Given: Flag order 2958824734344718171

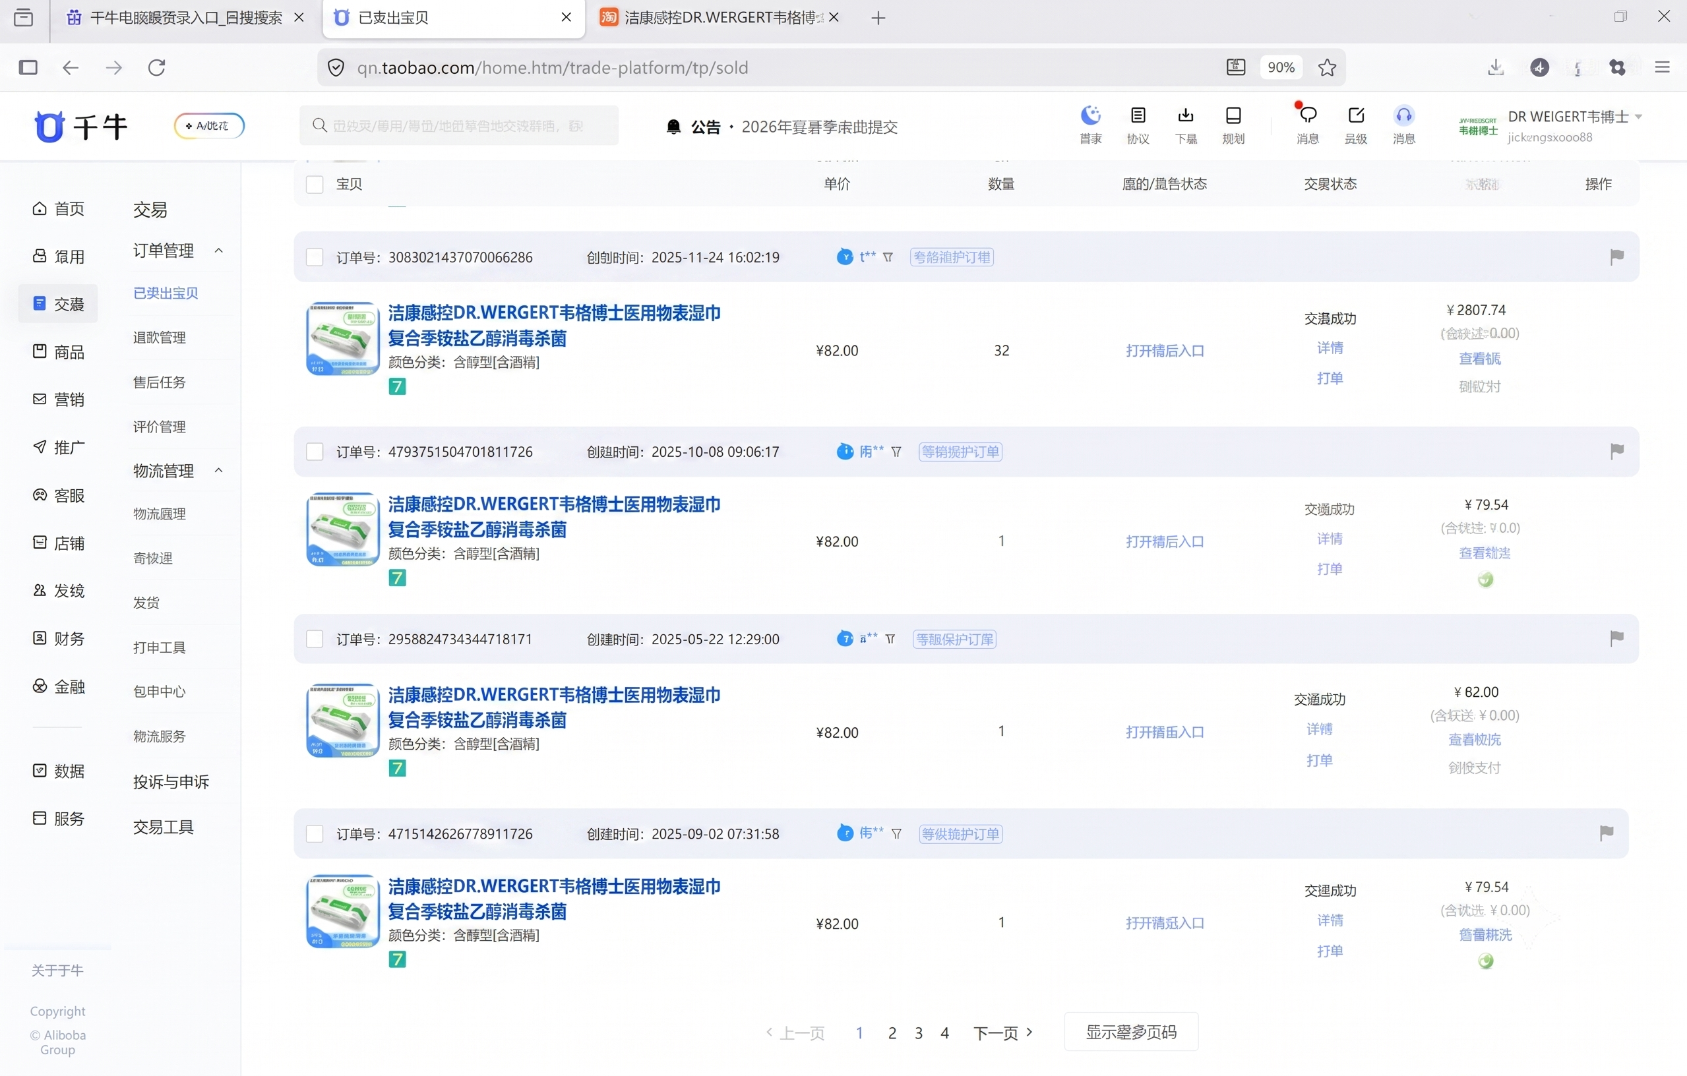Looking at the screenshot, I should [1616, 638].
